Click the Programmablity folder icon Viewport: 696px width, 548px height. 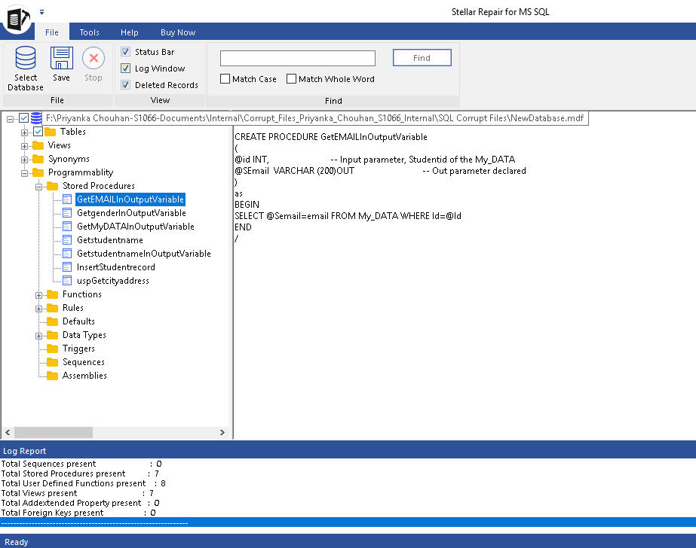coord(38,172)
